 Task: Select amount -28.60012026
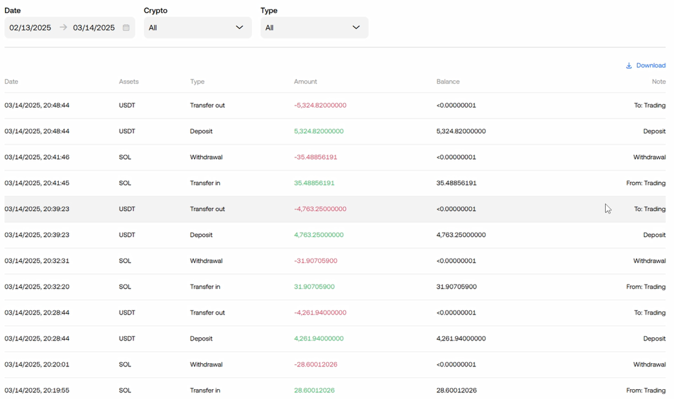[315, 364]
